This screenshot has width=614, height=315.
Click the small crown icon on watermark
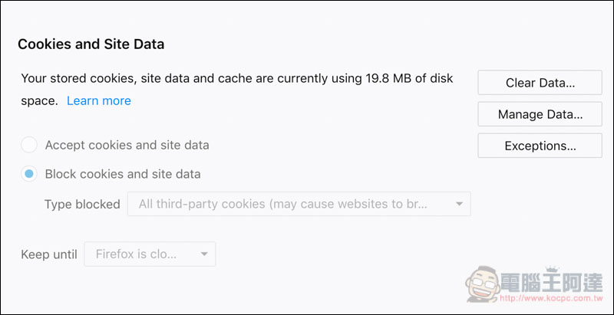click(551, 270)
